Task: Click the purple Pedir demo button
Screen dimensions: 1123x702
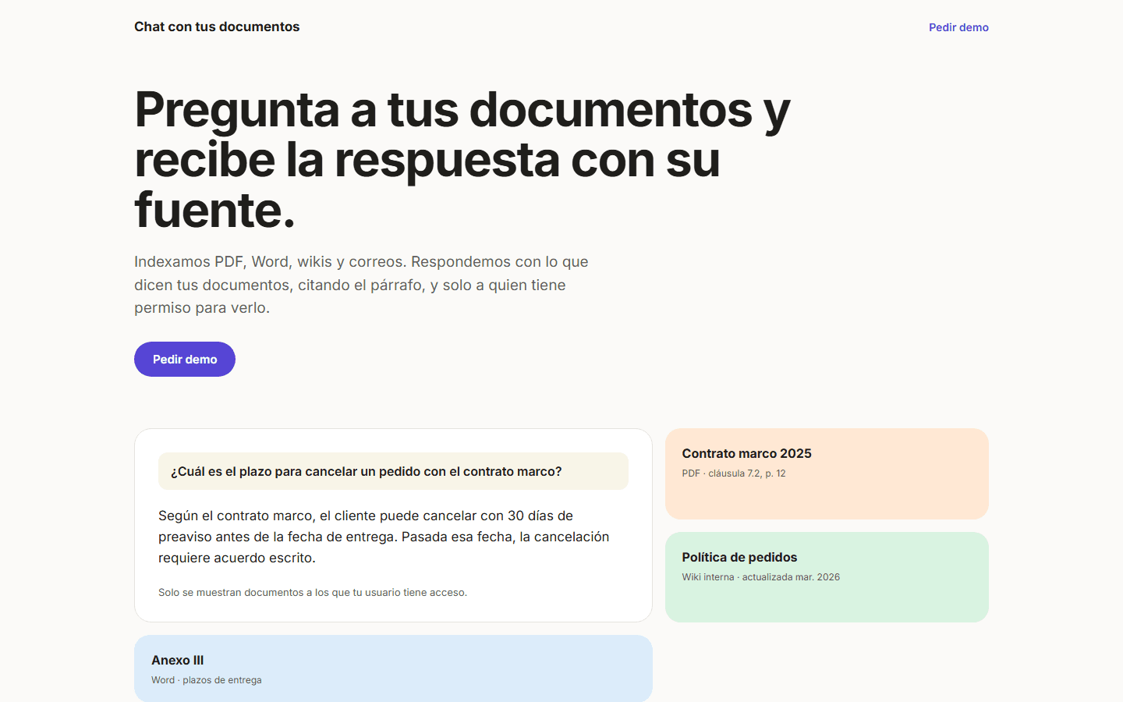Action: pos(185,359)
